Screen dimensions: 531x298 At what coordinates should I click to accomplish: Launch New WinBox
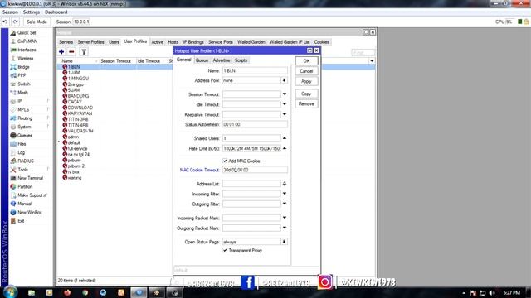(30, 212)
